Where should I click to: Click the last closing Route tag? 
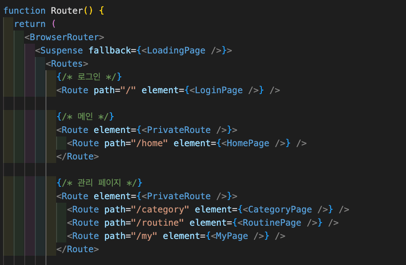[x=78, y=249]
